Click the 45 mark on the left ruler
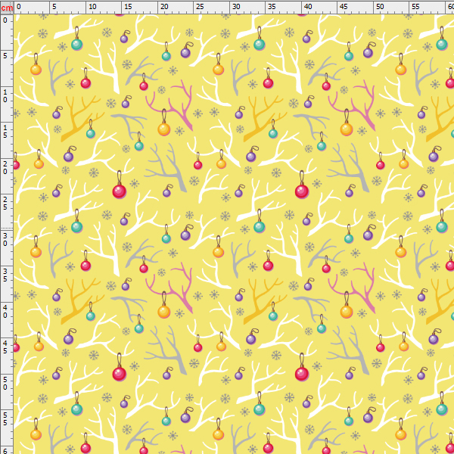The height and width of the screenshot is (454, 454). point(5,347)
